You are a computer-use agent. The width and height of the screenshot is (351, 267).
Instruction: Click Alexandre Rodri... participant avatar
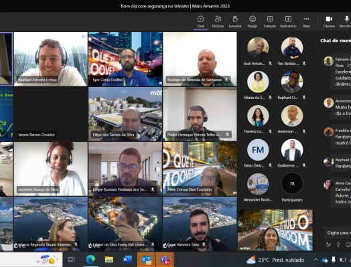258,184
